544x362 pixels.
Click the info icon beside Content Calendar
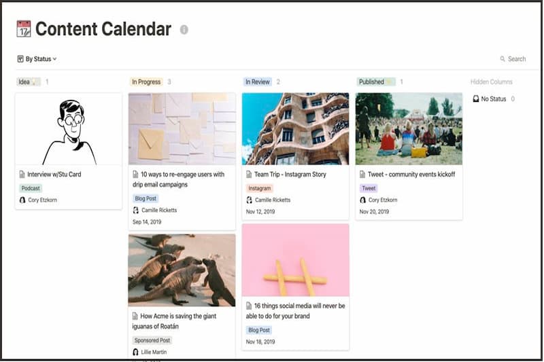pos(184,30)
